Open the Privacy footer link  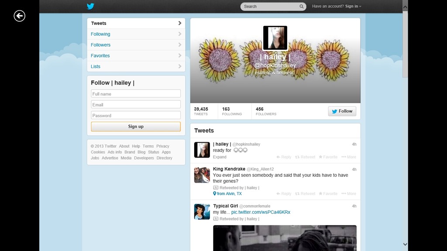click(163, 146)
